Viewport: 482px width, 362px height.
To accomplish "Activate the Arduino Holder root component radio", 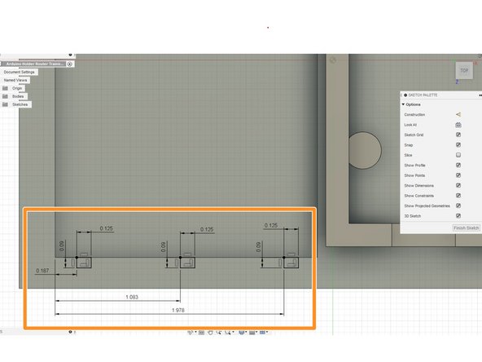I will (x=70, y=64).
